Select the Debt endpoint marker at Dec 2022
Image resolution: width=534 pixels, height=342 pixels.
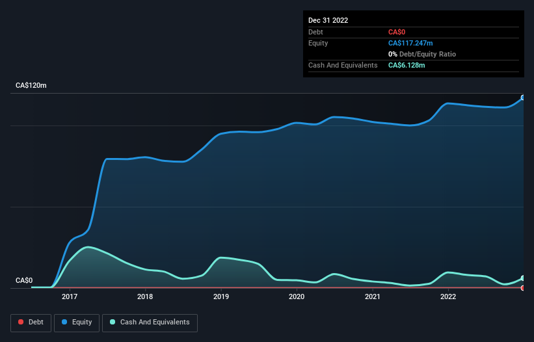tap(523, 288)
